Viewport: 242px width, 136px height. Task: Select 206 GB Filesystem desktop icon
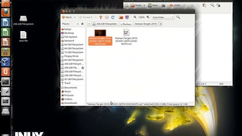[23, 20]
